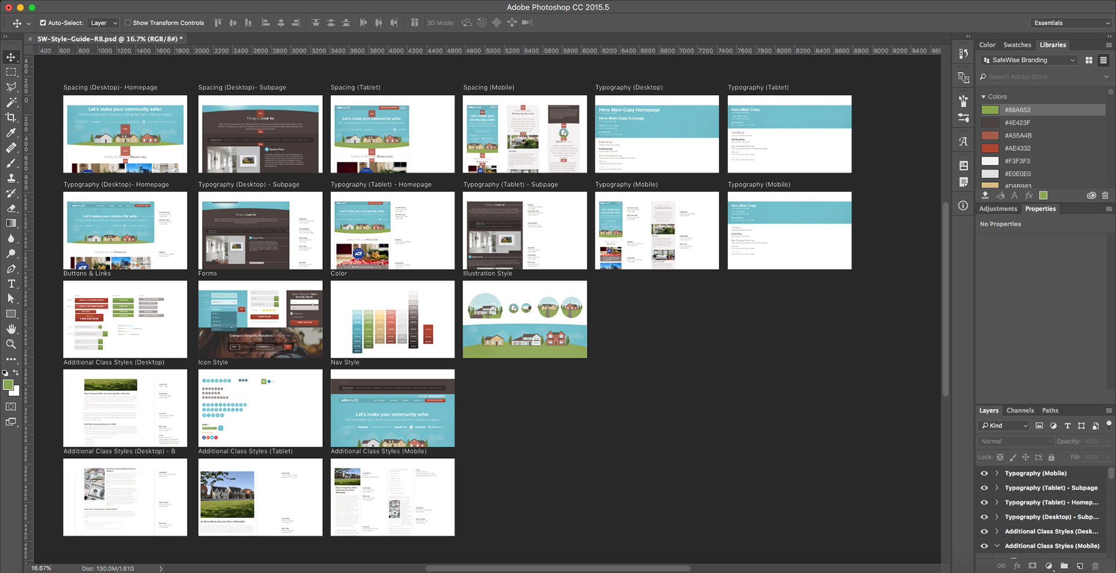Enable Show Transform Controls
The height and width of the screenshot is (573, 1116).
click(127, 23)
